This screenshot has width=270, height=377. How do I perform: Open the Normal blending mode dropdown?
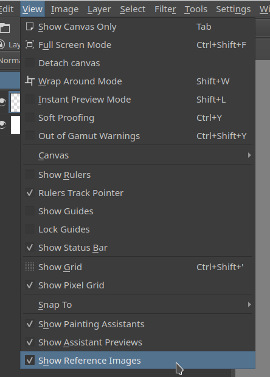pyautogui.click(x=10, y=60)
